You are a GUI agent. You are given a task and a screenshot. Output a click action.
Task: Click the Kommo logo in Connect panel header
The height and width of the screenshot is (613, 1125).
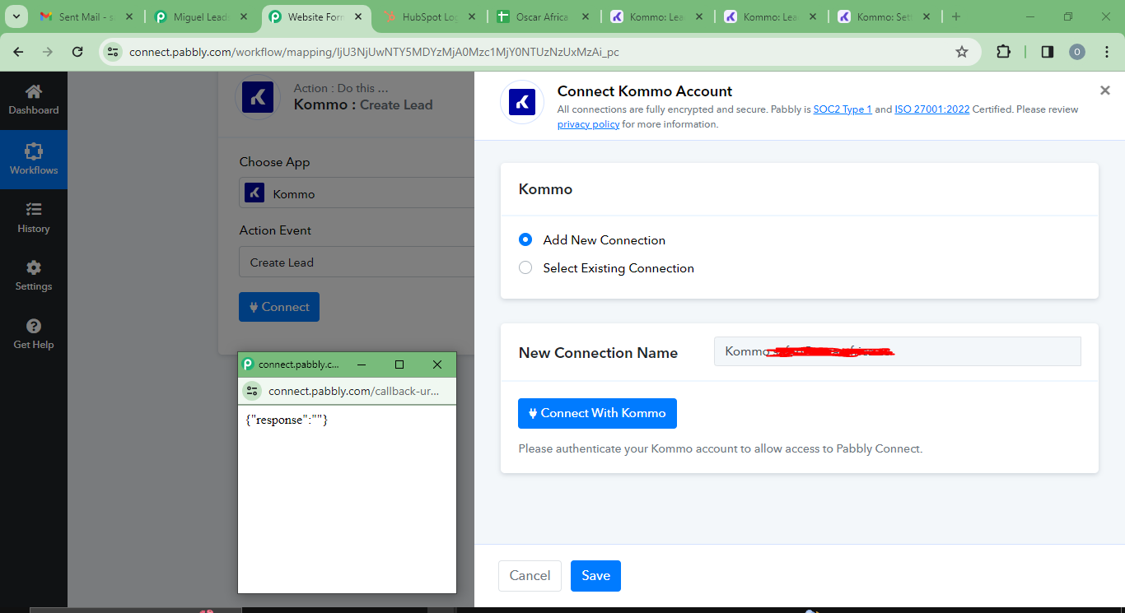point(522,102)
